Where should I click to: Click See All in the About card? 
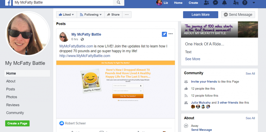click(250, 118)
